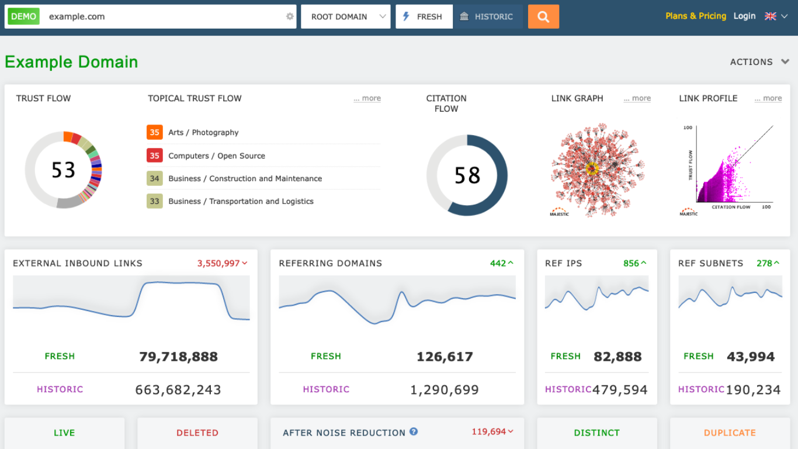Select the Distinct tab
Viewport: 798px width, 449px height.
(x=596, y=433)
